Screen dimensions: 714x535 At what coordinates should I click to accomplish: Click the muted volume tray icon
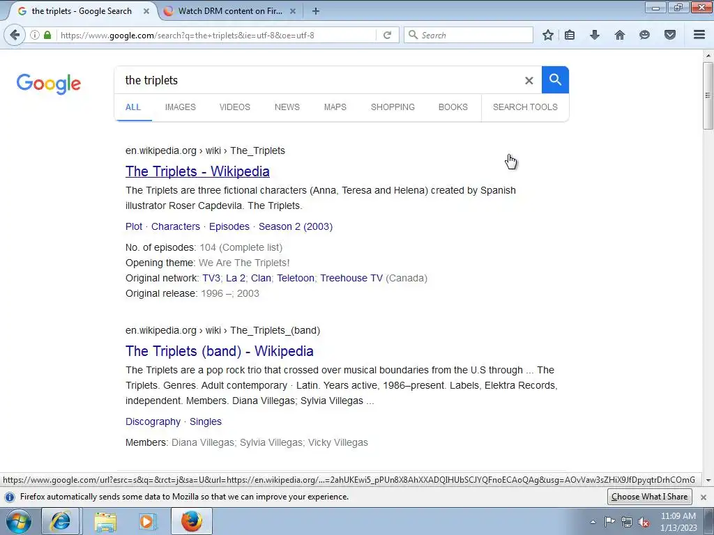click(644, 522)
